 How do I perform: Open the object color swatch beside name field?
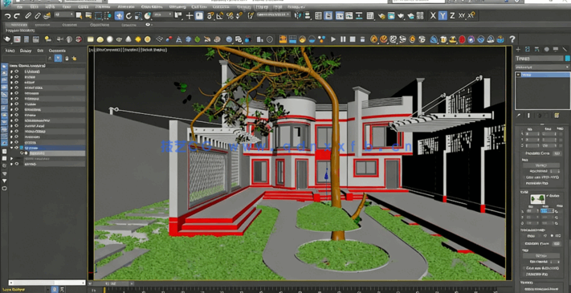coord(567,59)
